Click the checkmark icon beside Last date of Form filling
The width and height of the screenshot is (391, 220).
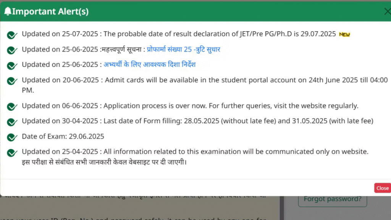(x=12, y=122)
